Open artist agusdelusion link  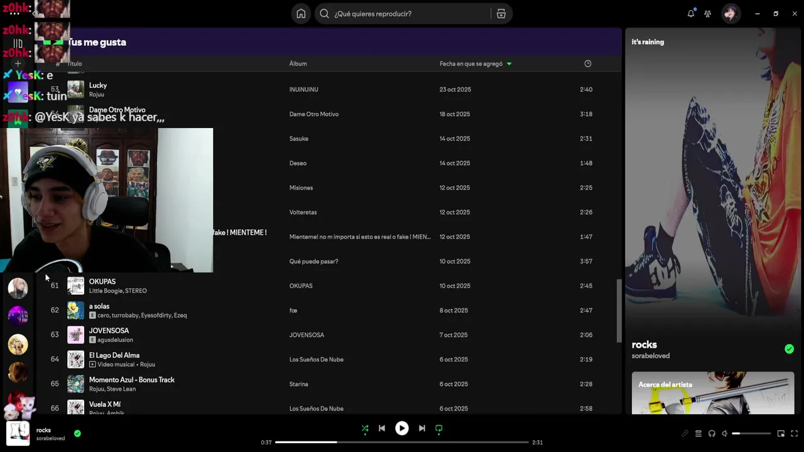click(115, 340)
